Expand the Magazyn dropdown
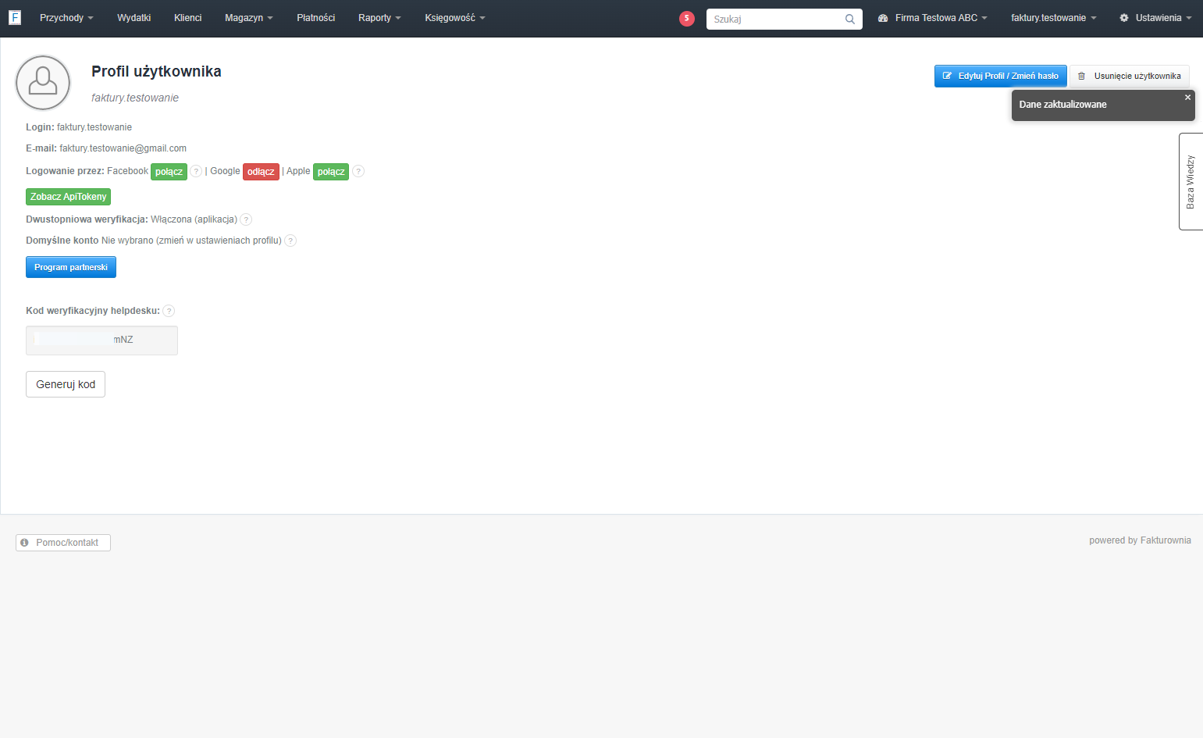Viewport: 1203px width, 738px height. [x=248, y=18]
